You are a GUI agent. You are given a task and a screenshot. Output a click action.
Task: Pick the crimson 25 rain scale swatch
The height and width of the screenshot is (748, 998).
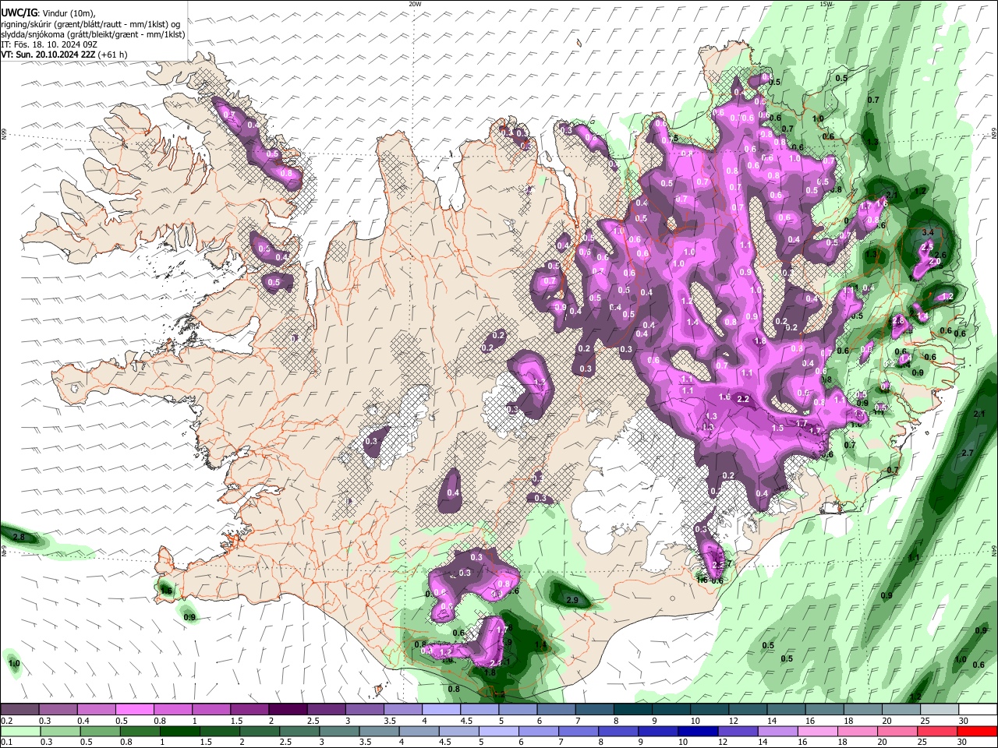tap(936, 731)
